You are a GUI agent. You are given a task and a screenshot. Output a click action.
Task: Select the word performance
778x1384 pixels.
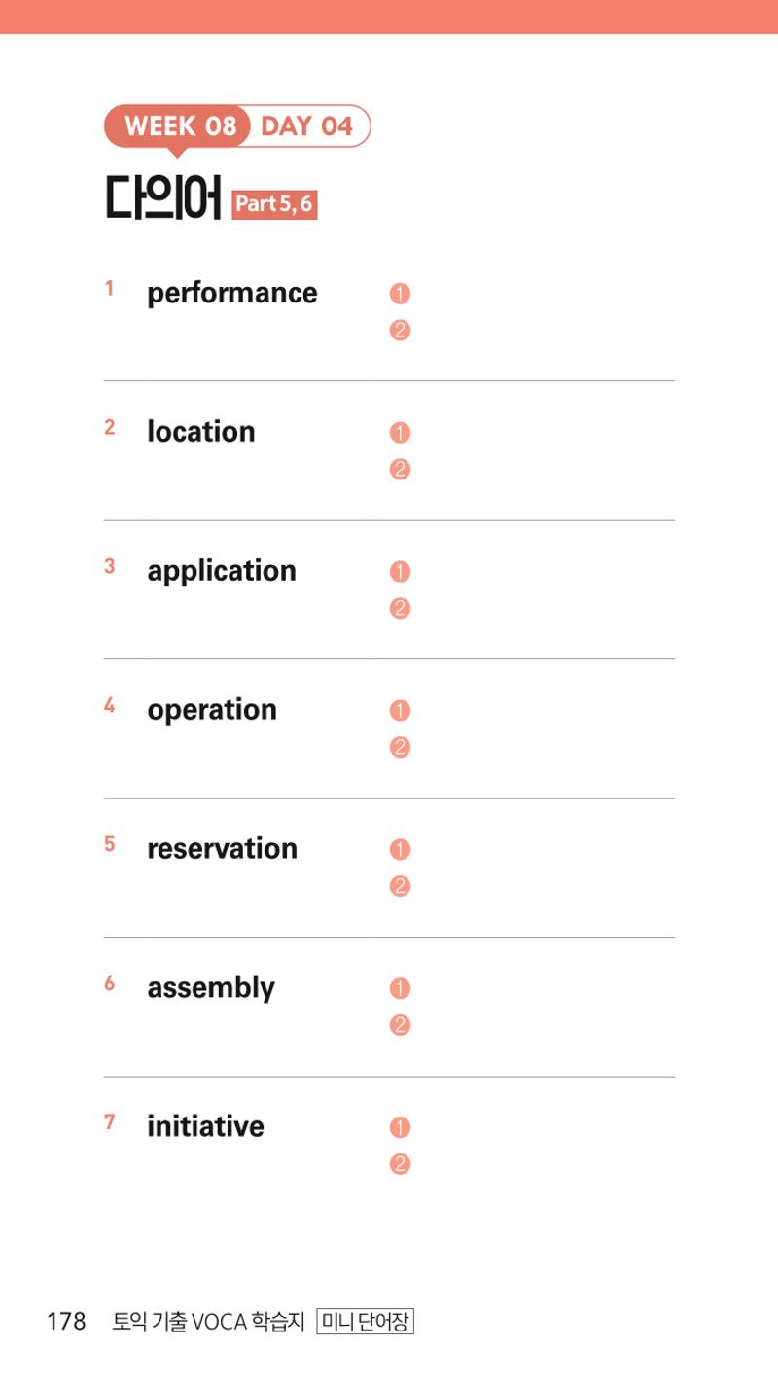[232, 294]
